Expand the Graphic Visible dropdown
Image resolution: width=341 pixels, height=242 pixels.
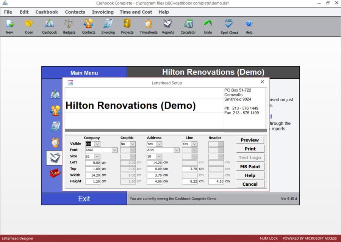click(133, 144)
